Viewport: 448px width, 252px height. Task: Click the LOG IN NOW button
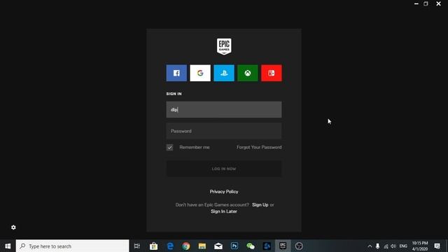(x=224, y=169)
